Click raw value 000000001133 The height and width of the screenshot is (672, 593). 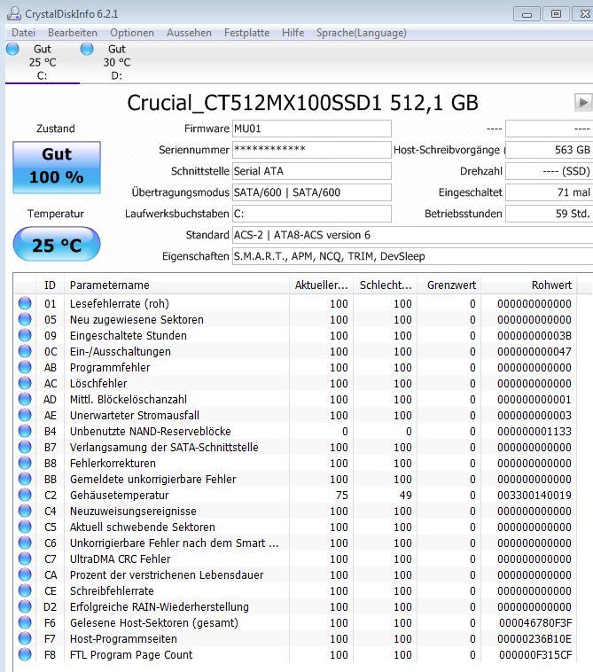point(534,431)
